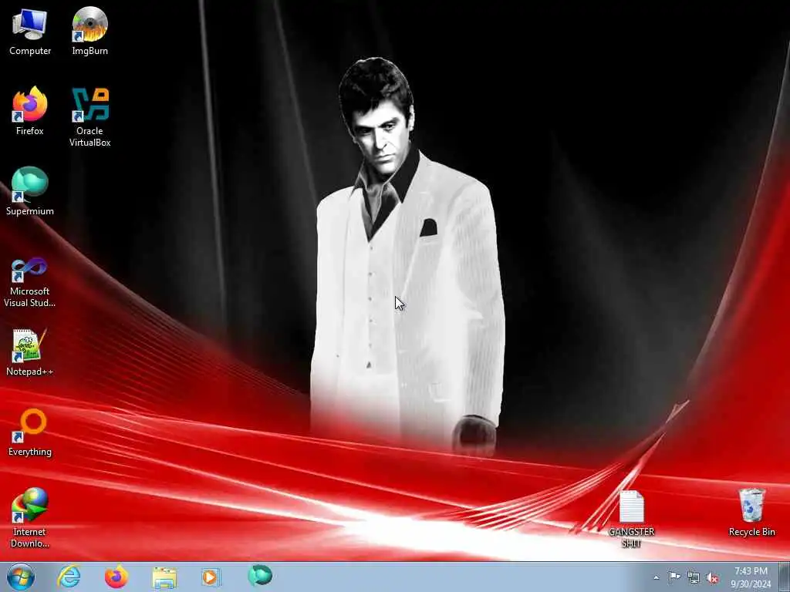This screenshot has width=790, height=592.
Task: Select the ImgBurn shortcut icon
Action: pos(89,31)
